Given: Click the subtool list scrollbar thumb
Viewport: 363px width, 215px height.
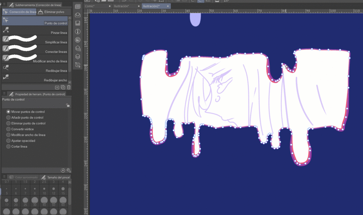Looking at the screenshot, I should (x=70, y=46).
